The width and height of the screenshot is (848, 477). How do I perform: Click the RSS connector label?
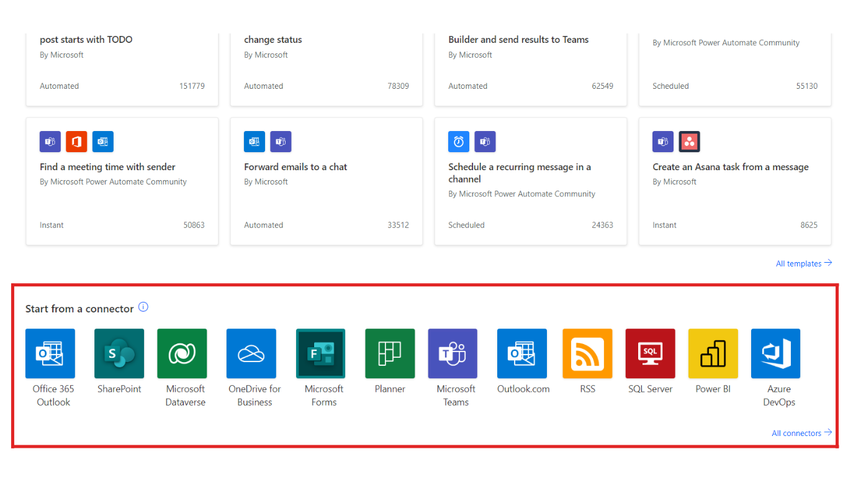[x=587, y=389]
